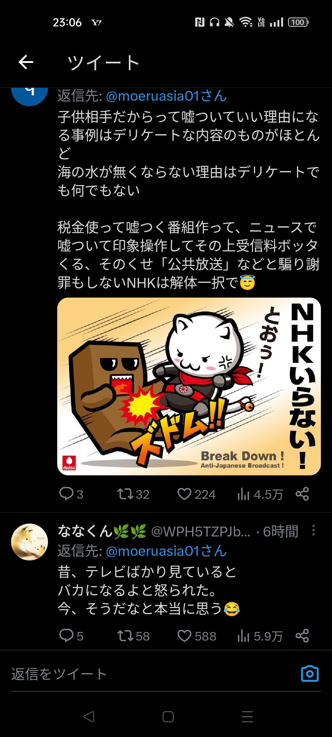Retweet the post with 32 retweets
This screenshot has height=737, width=332.
pyautogui.click(x=133, y=494)
